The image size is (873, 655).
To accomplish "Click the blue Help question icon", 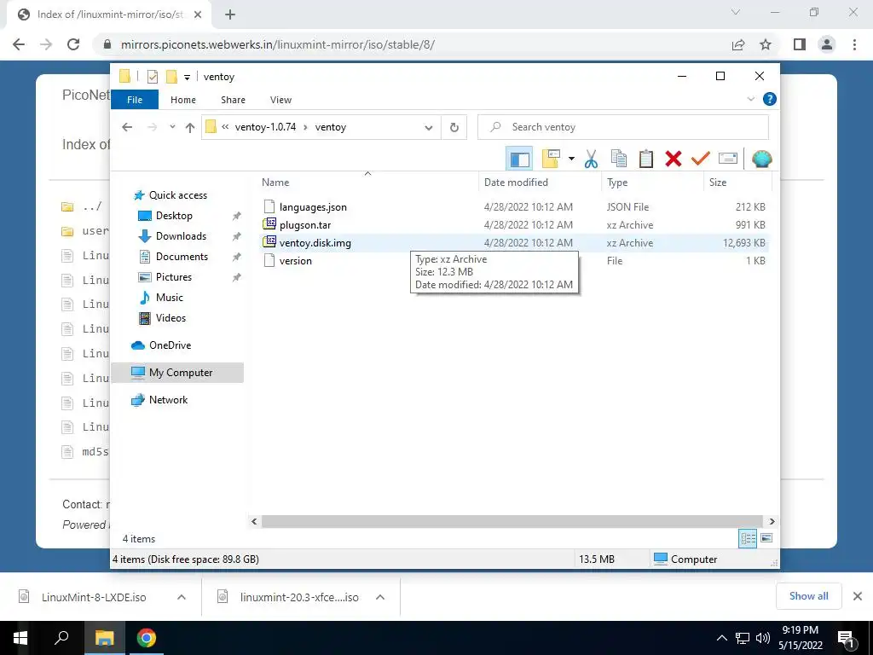I will [x=770, y=99].
